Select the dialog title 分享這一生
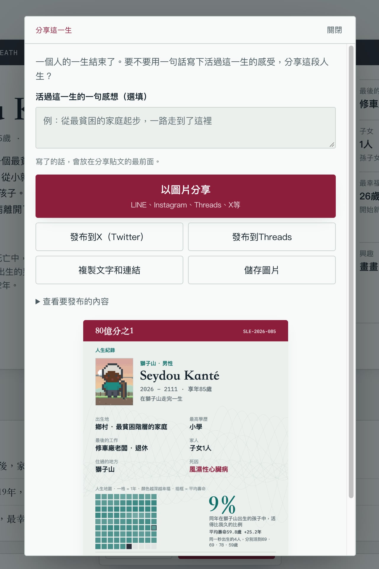This screenshot has height=569, width=379. click(54, 30)
